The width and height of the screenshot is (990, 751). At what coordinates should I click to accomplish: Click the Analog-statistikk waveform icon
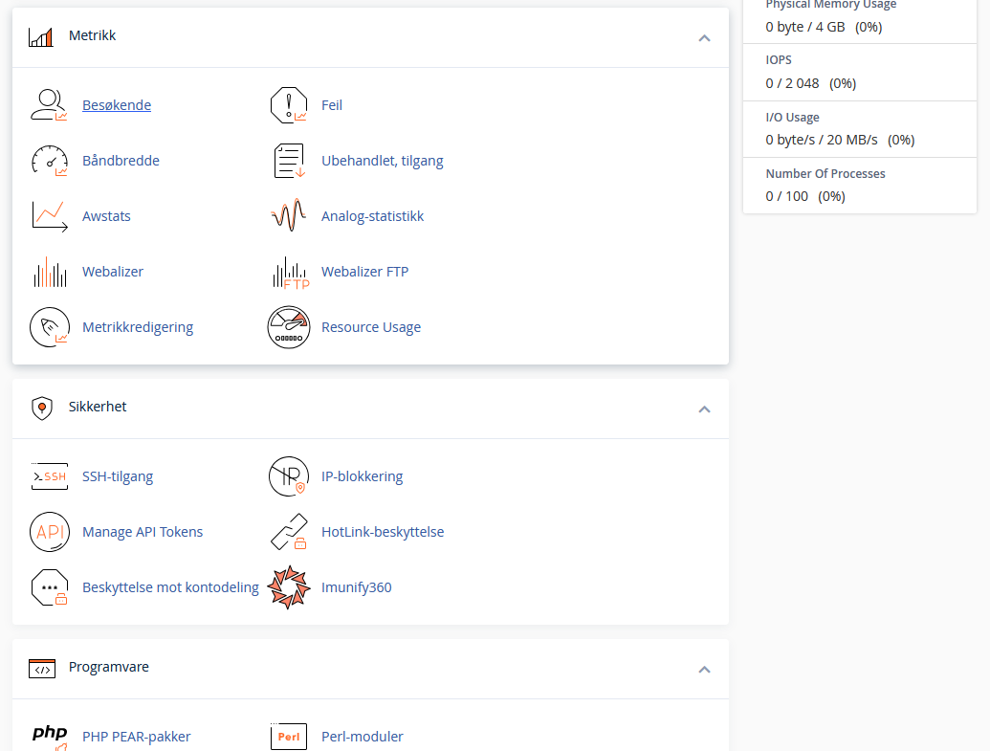pos(289,216)
